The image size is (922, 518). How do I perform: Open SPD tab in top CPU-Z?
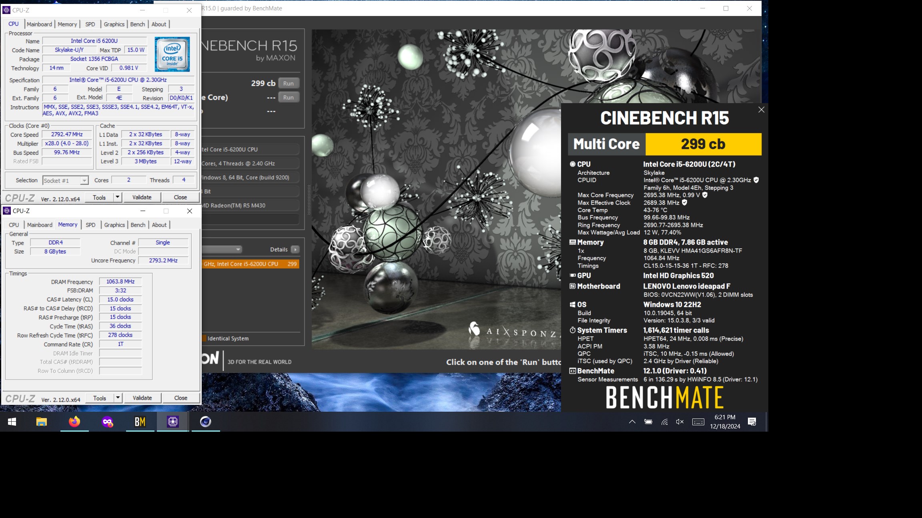tap(90, 24)
